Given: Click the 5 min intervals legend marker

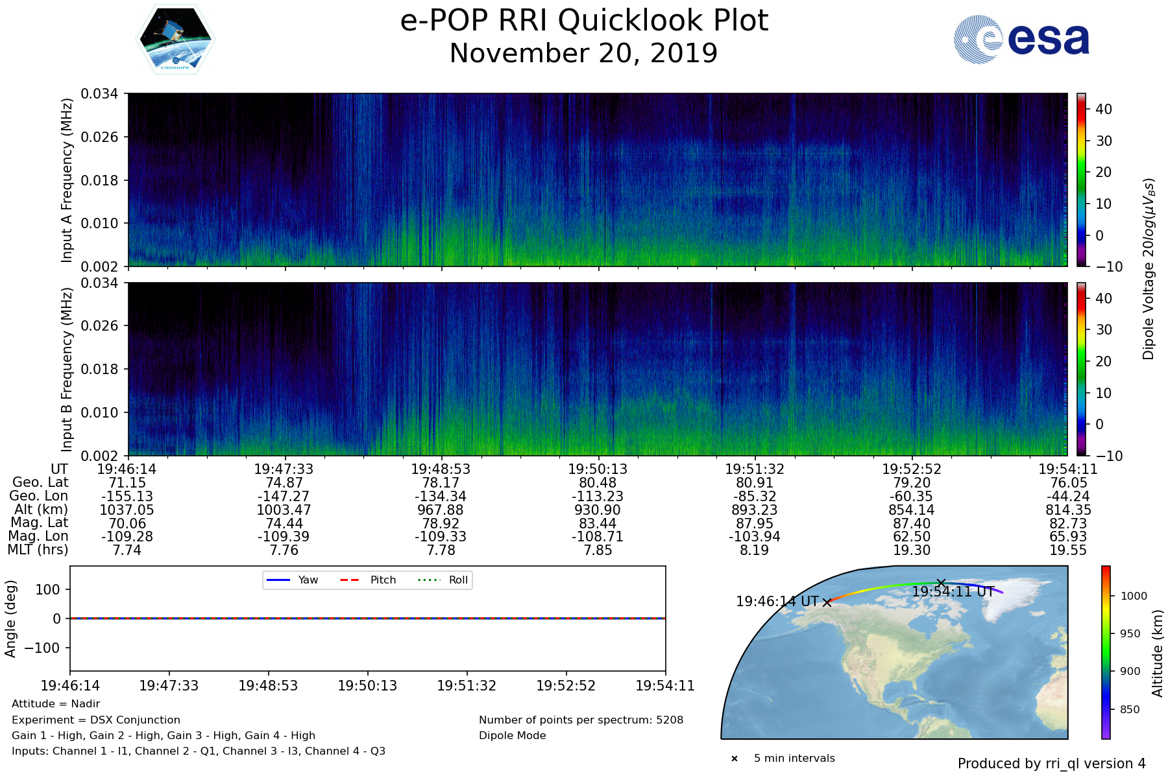Looking at the screenshot, I should pos(735,759).
